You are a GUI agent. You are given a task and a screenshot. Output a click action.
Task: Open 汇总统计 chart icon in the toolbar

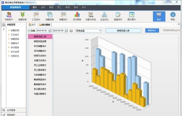(36, 16)
